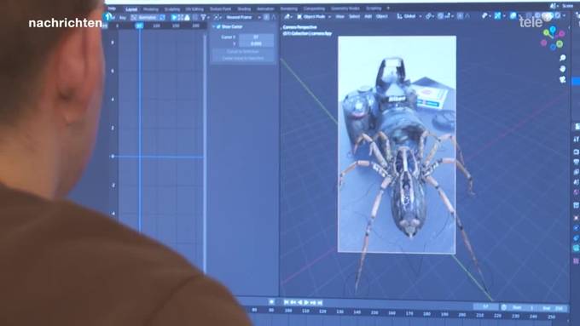Toggle the Show Cursor checkbox
This screenshot has width=580, height=326.
tap(218, 26)
